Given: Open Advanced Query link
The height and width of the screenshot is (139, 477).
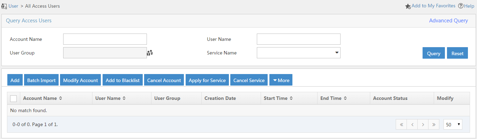Looking at the screenshot, I should (448, 21).
